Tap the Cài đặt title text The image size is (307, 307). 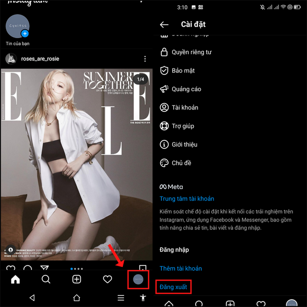click(x=193, y=25)
